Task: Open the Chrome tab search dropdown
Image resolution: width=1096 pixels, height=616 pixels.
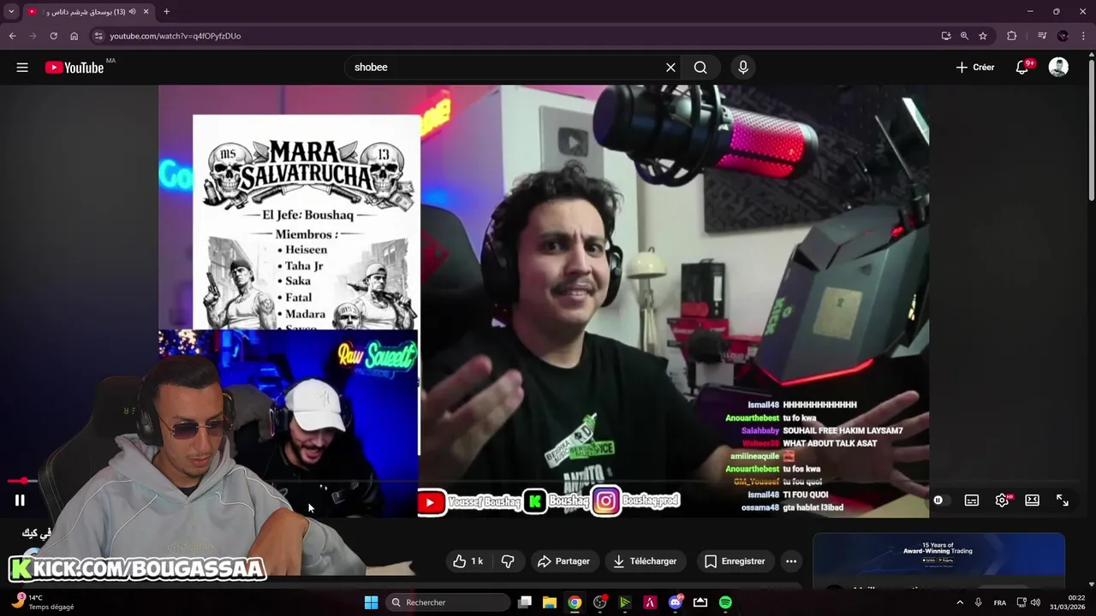Action: click(11, 12)
